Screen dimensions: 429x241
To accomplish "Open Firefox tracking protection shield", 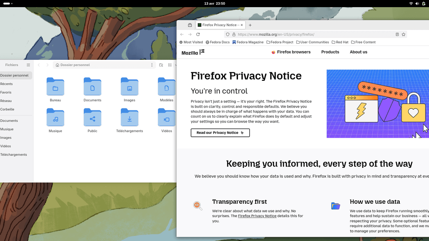I will tap(227, 34).
